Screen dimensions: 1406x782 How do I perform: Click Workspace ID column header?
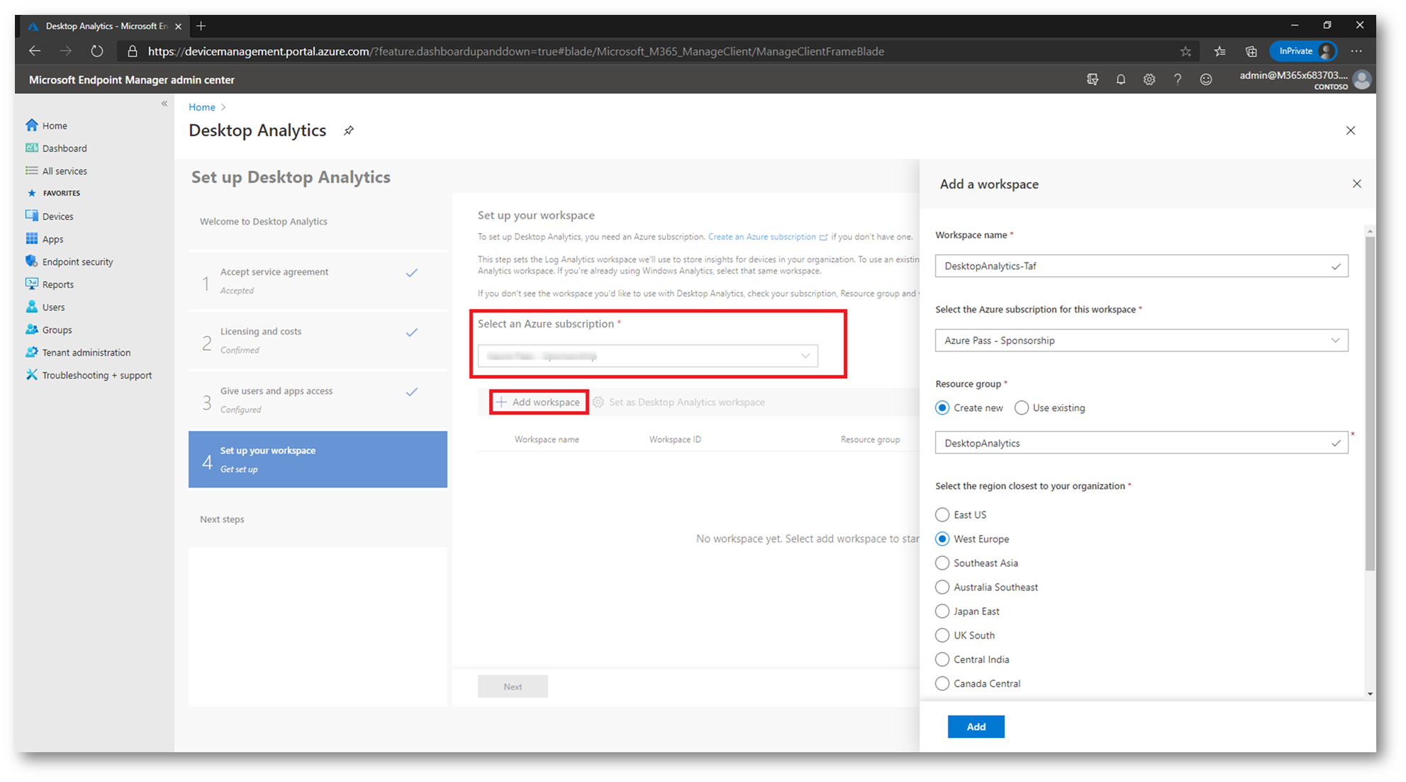[x=675, y=440]
